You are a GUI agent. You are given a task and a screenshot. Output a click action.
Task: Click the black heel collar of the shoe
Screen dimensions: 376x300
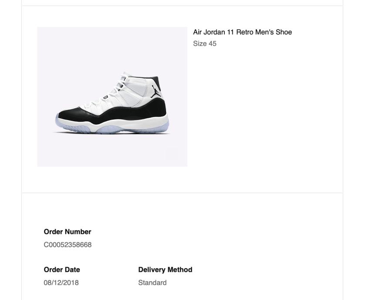(x=156, y=80)
